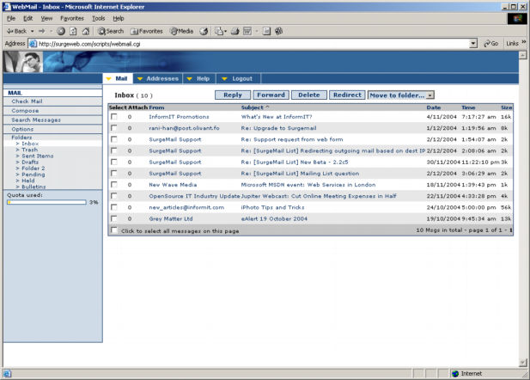
Task: Check the InformIT Promotions message checkbox
Action: tap(114, 116)
